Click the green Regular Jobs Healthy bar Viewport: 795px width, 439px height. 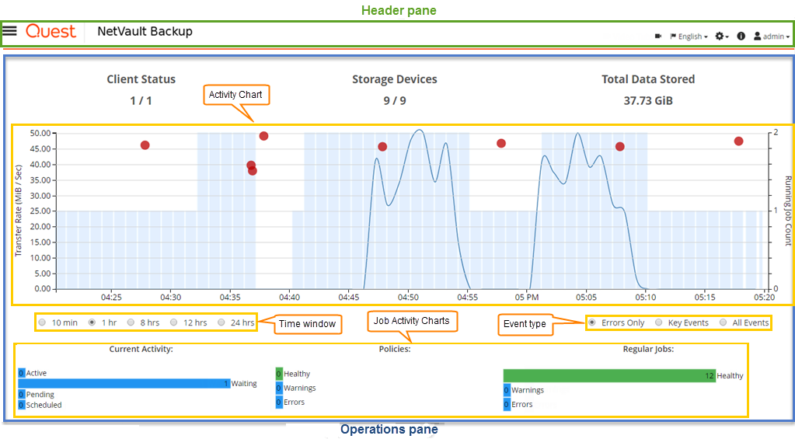pos(609,375)
